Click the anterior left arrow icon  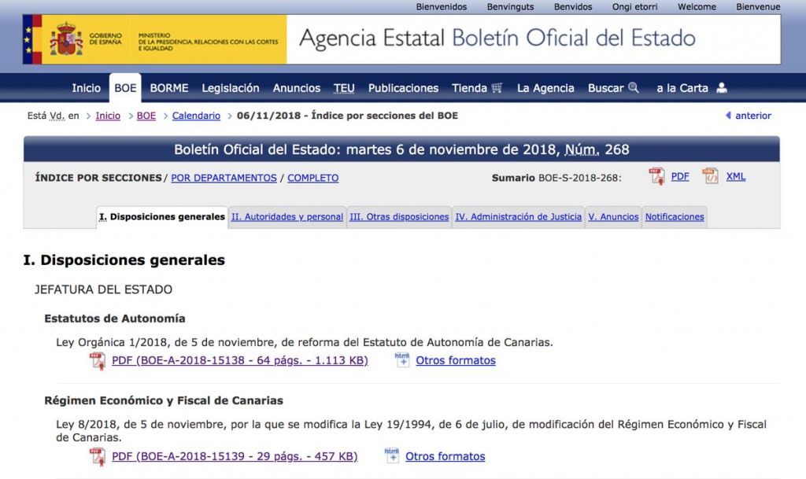click(728, 116)
